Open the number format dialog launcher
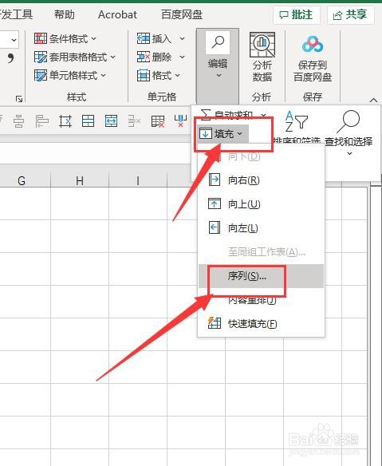The image size is (382, 466). pyautogui.click(x=19, y=99)
